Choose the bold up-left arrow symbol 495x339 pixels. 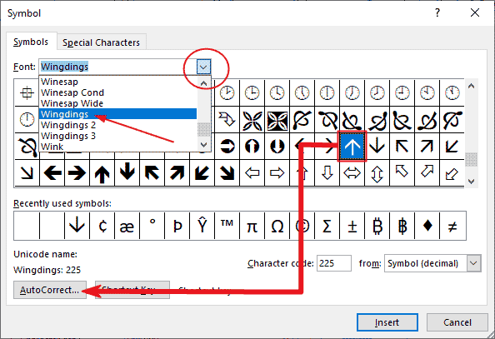[x=152, y=172]
